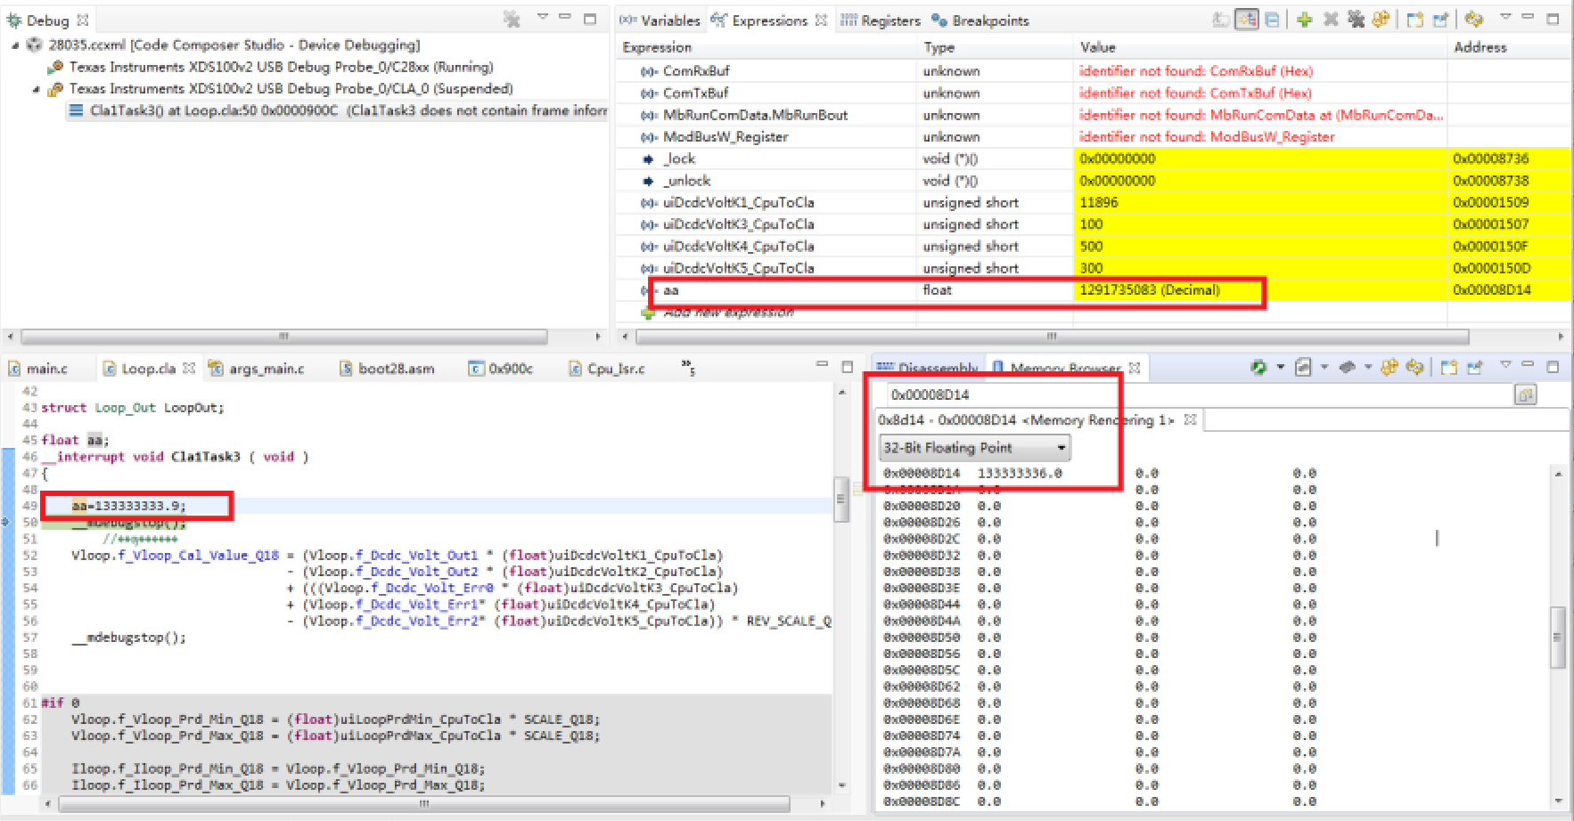This screenshot has width=1574, height=821.
Task: Click Remove Selected Expression X icon
Action: tap(1331, 20)
